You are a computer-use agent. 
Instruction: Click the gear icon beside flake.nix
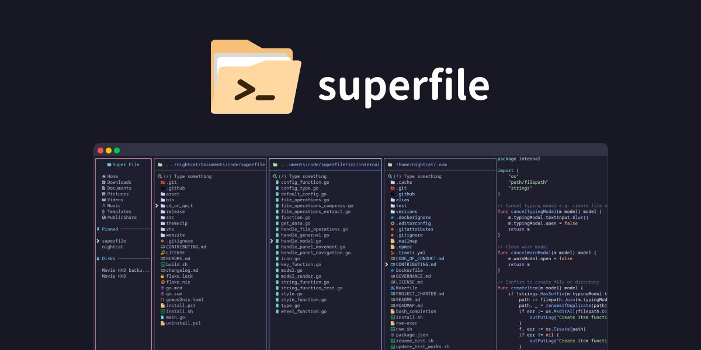[x=163, y=282]
